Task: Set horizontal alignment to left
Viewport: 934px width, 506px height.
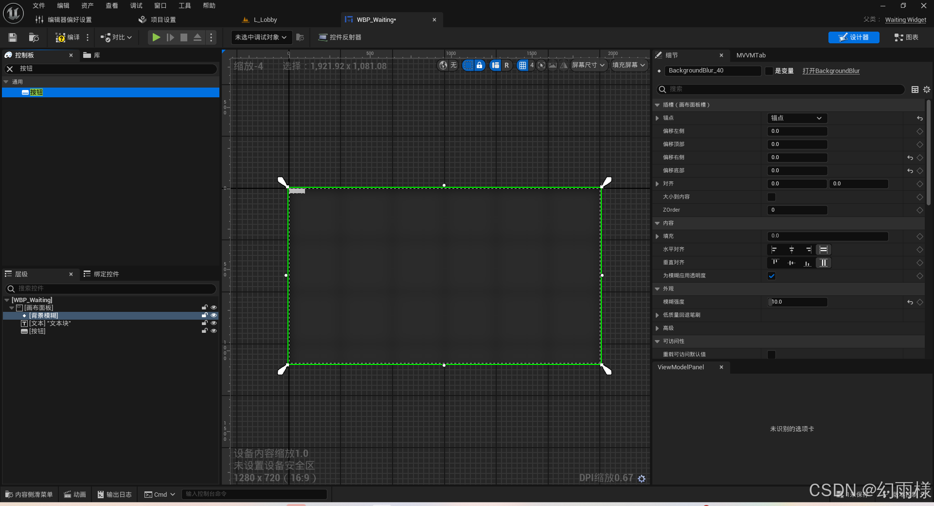Action: pos(774,250)
